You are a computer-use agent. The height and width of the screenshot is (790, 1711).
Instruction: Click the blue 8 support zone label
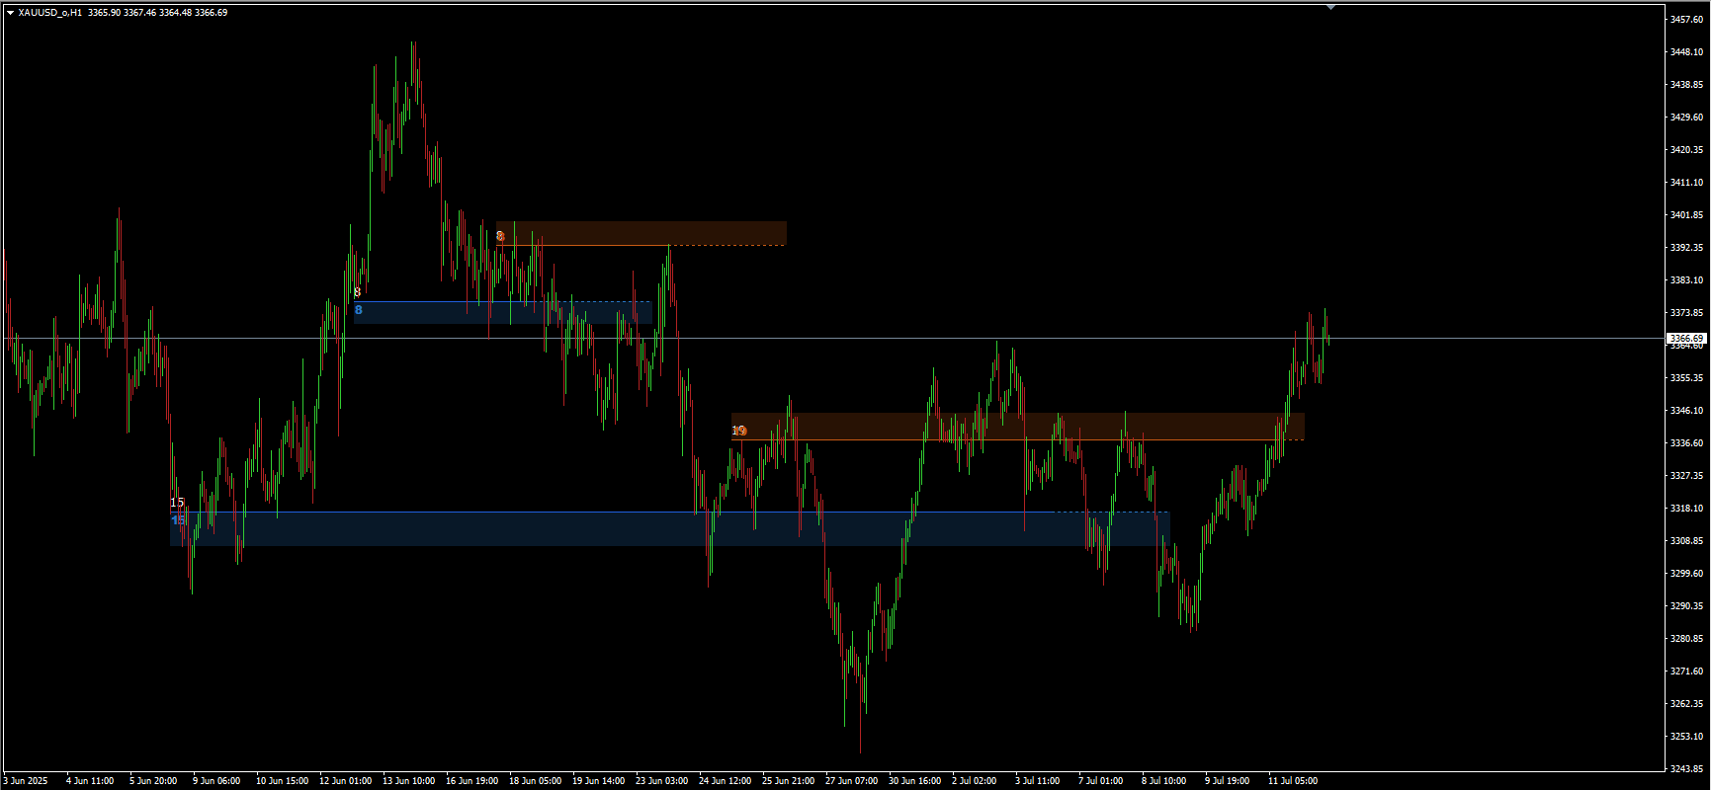tap(359, 310)
